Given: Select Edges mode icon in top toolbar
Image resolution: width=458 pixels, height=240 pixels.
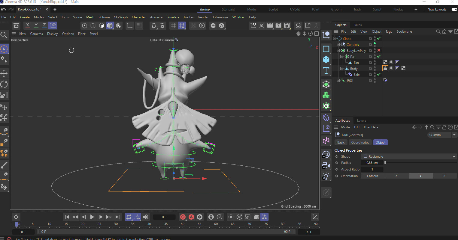Looking at the screenshot, I should pos(93,25).
